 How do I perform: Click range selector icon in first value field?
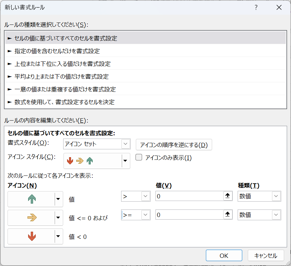pos(227,196)
